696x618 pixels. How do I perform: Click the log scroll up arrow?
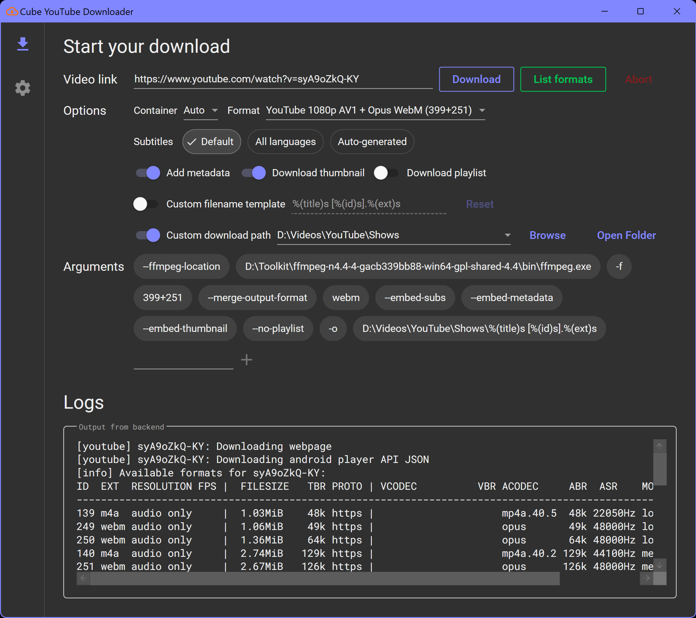point(659,446)
